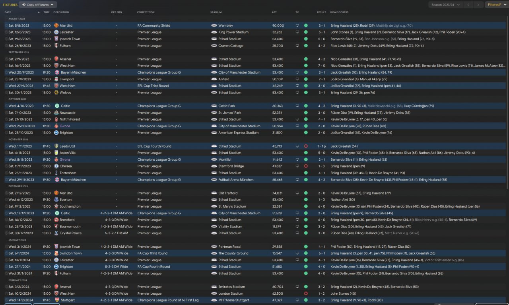Click the 90,000 attendance figure
The width and height of the screenshot is (509, 305).
278,25
